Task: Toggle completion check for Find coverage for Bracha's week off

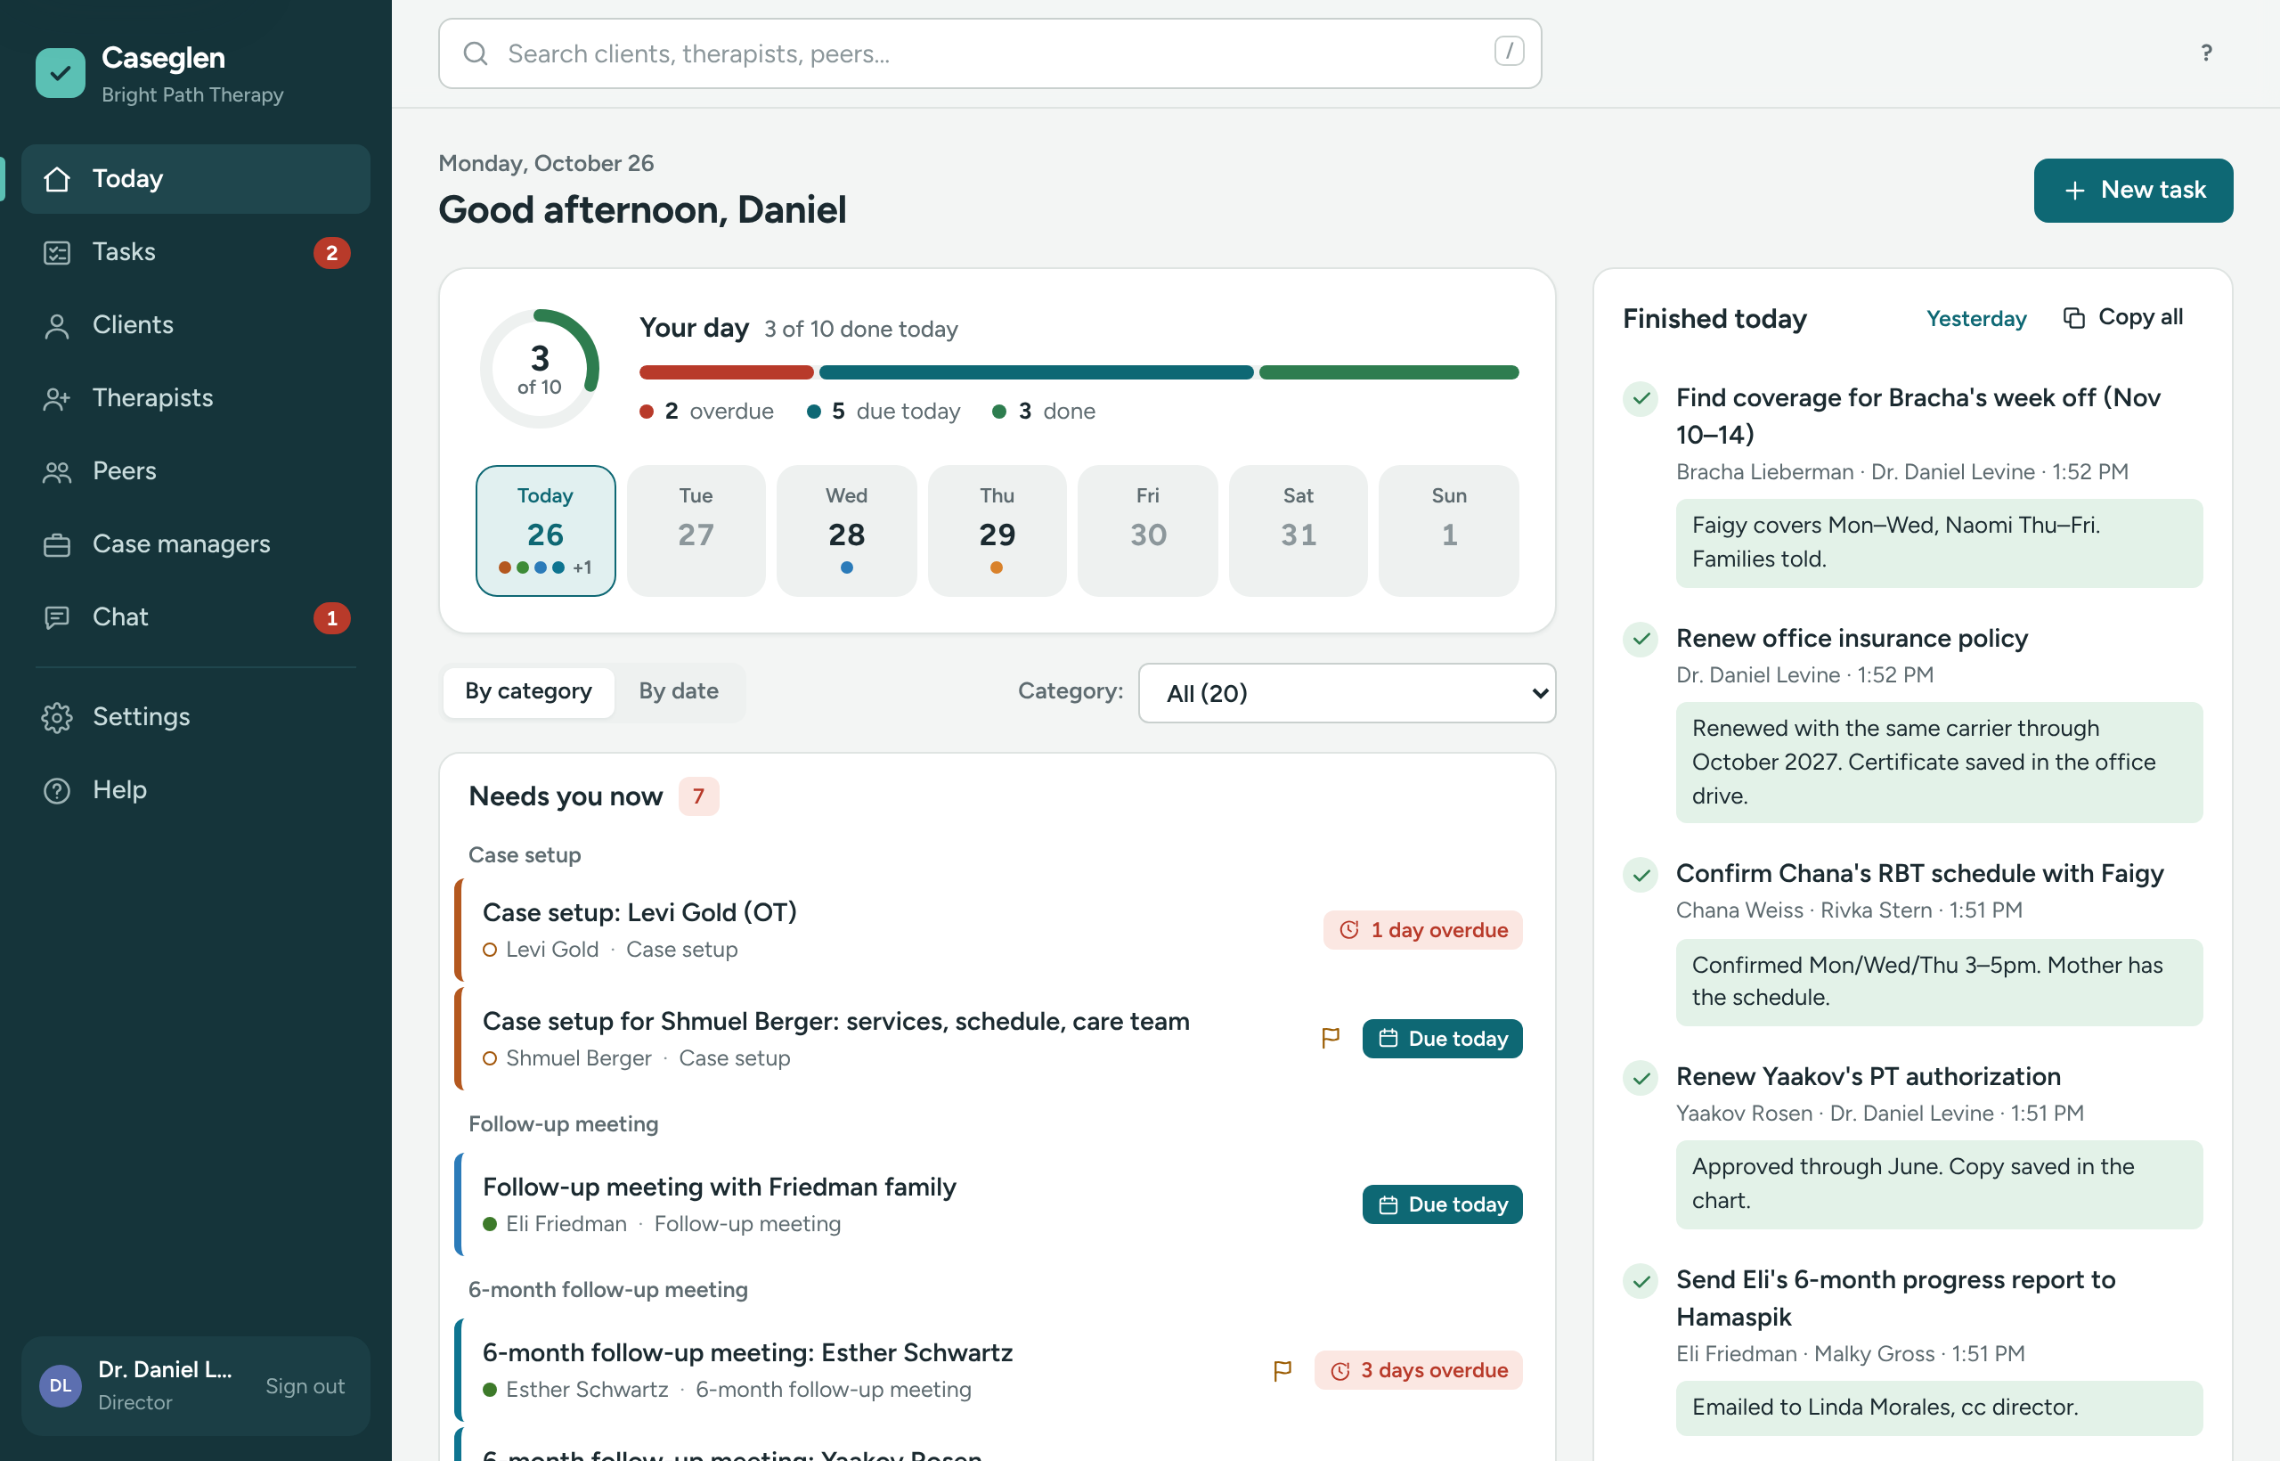Action: pos(1641,398)
